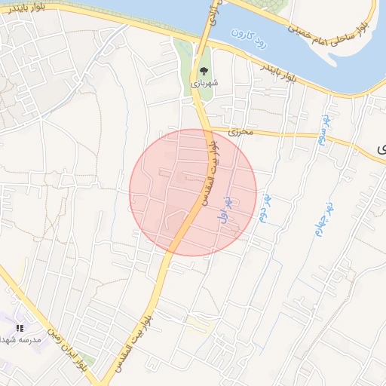Click the red circular radius overlay
This screenshot has width=386, height=386.
[x=193, y=193]
